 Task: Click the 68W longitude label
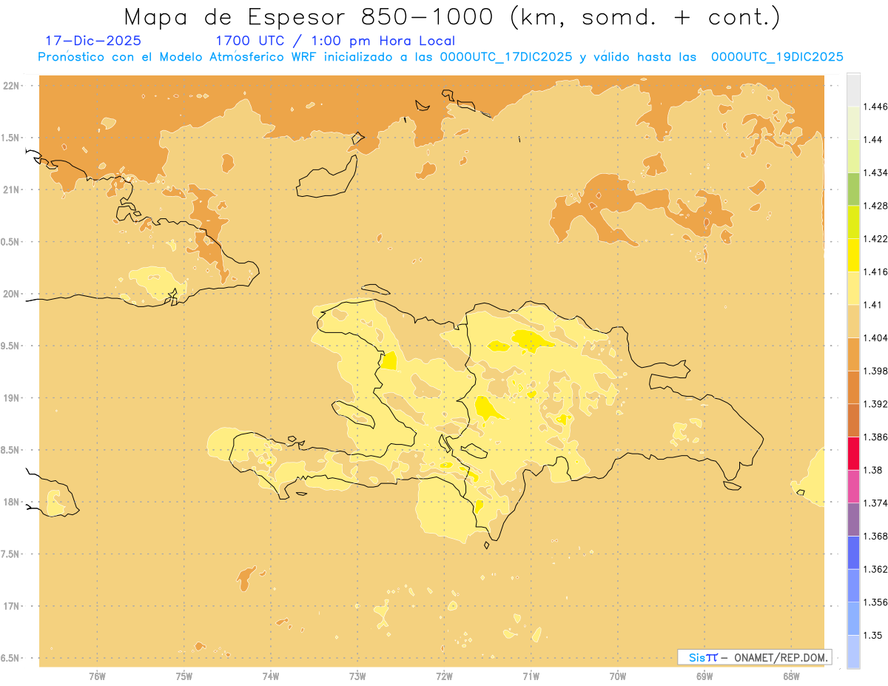click(791, 676)
